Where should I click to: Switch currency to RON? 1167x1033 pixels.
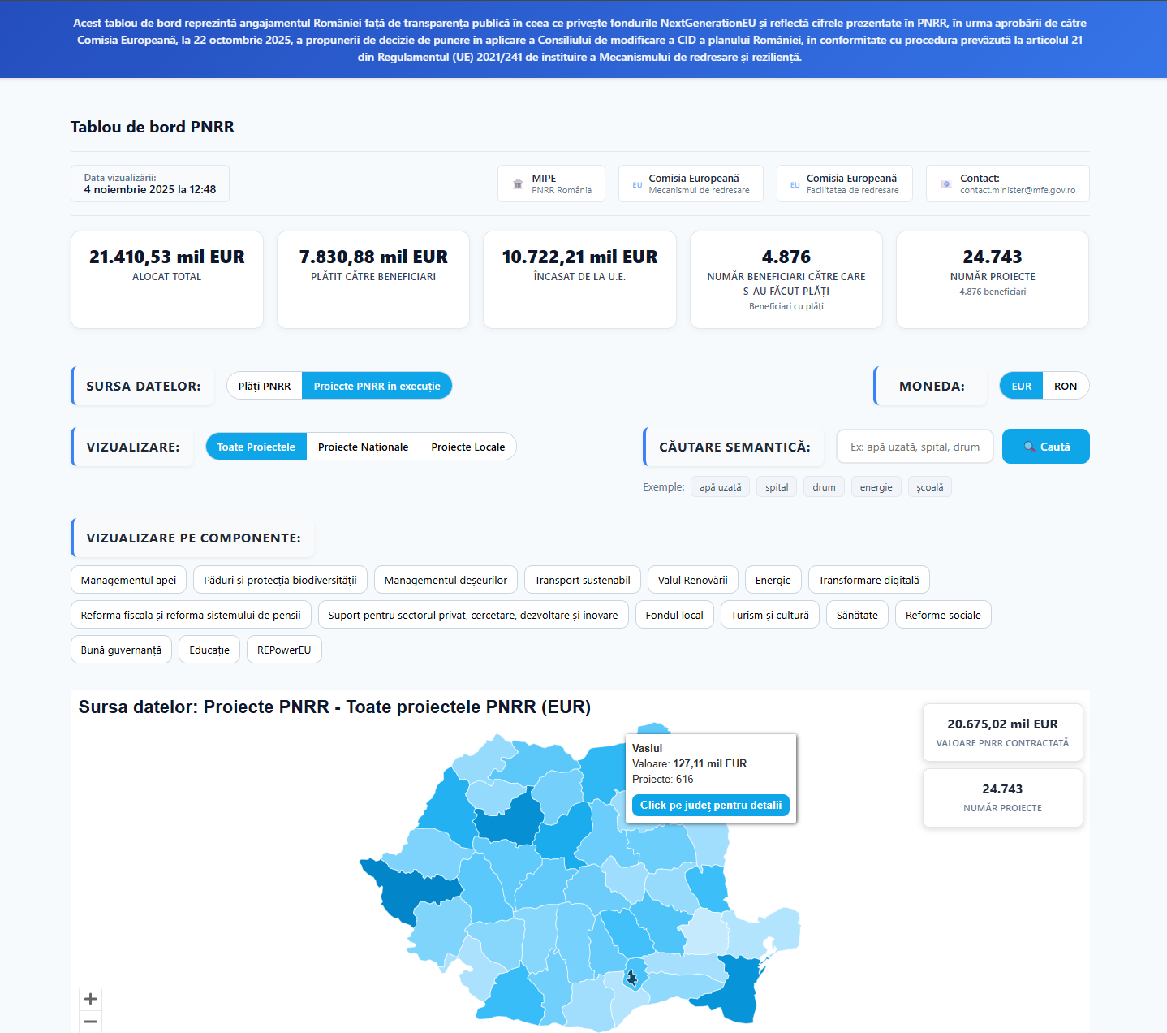click(1065, 386)
